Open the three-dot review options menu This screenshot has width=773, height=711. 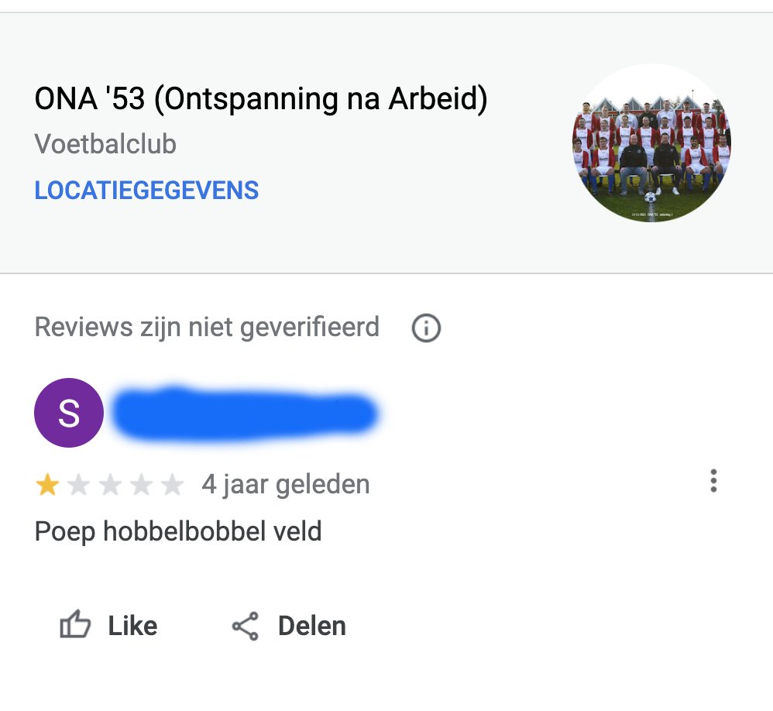click(713, 481)
